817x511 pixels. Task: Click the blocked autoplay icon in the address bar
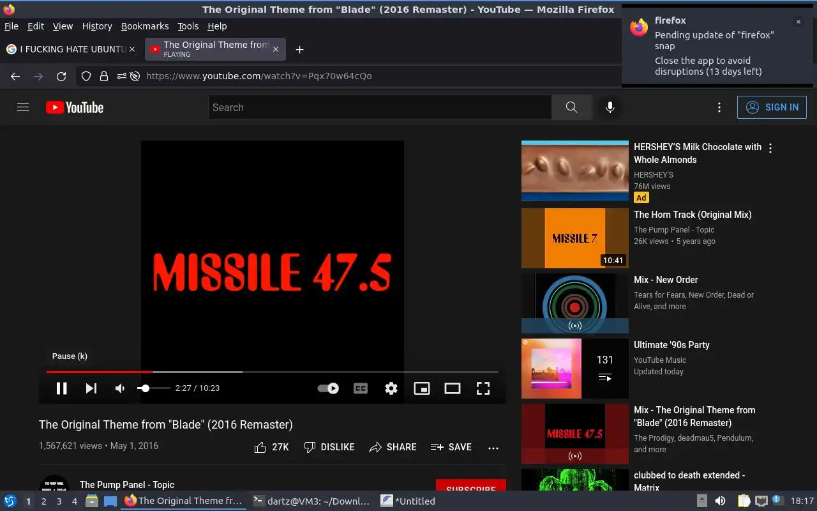point(135,76)
